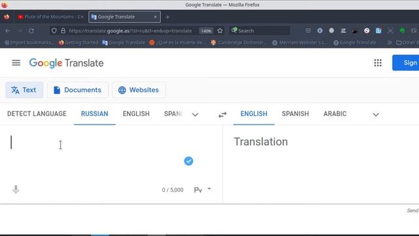Toggle the Ру virtual keyboard input tool

pos(198,190)
